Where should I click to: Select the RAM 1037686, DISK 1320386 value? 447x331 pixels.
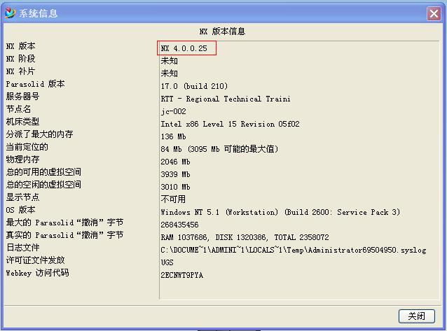pos(245,237)
